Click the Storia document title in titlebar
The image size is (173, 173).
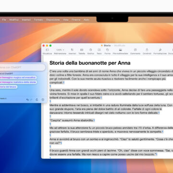tap(107, 46)
